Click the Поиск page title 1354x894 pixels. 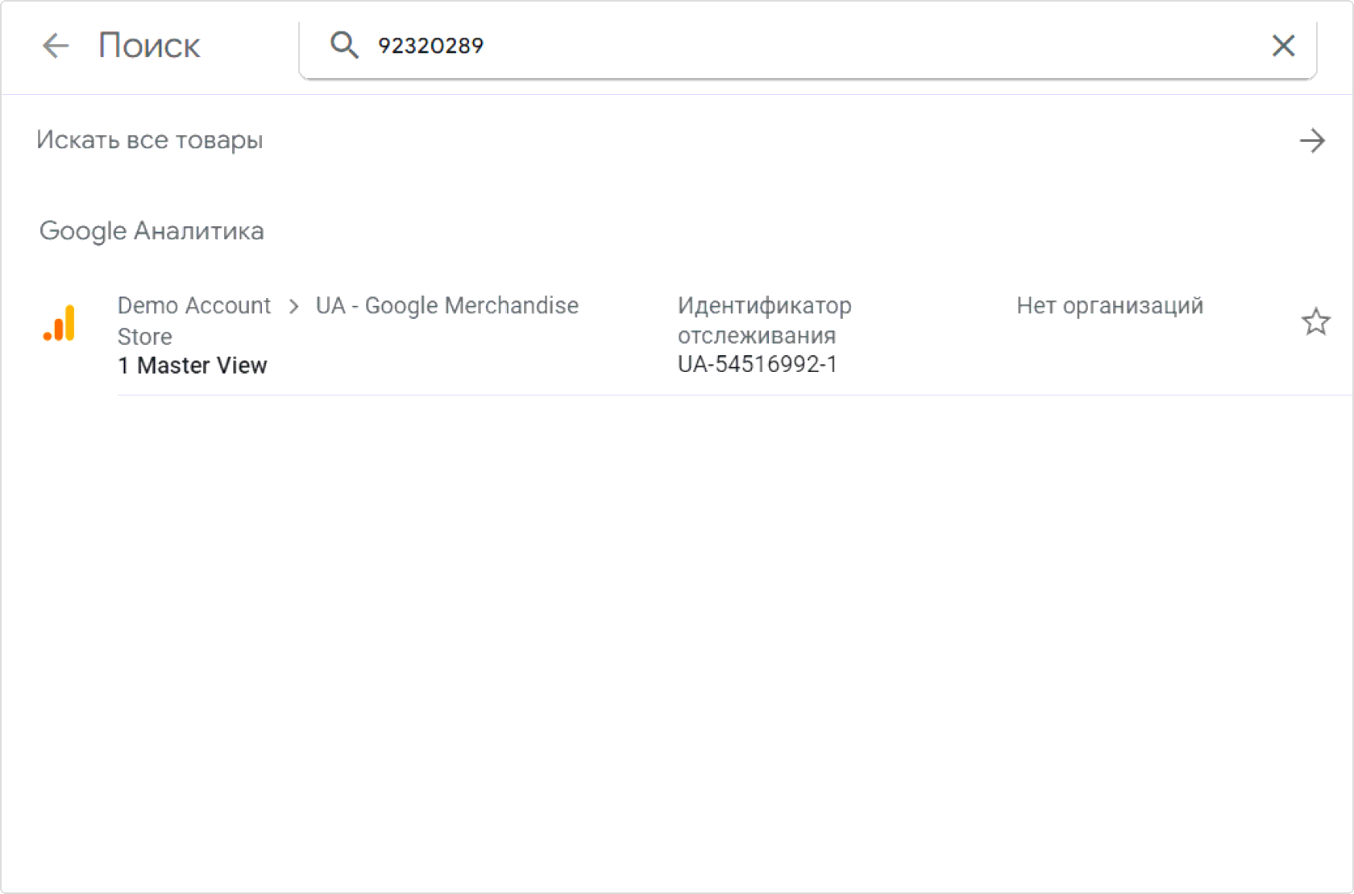pyautogui.click(x=149, y=46)
